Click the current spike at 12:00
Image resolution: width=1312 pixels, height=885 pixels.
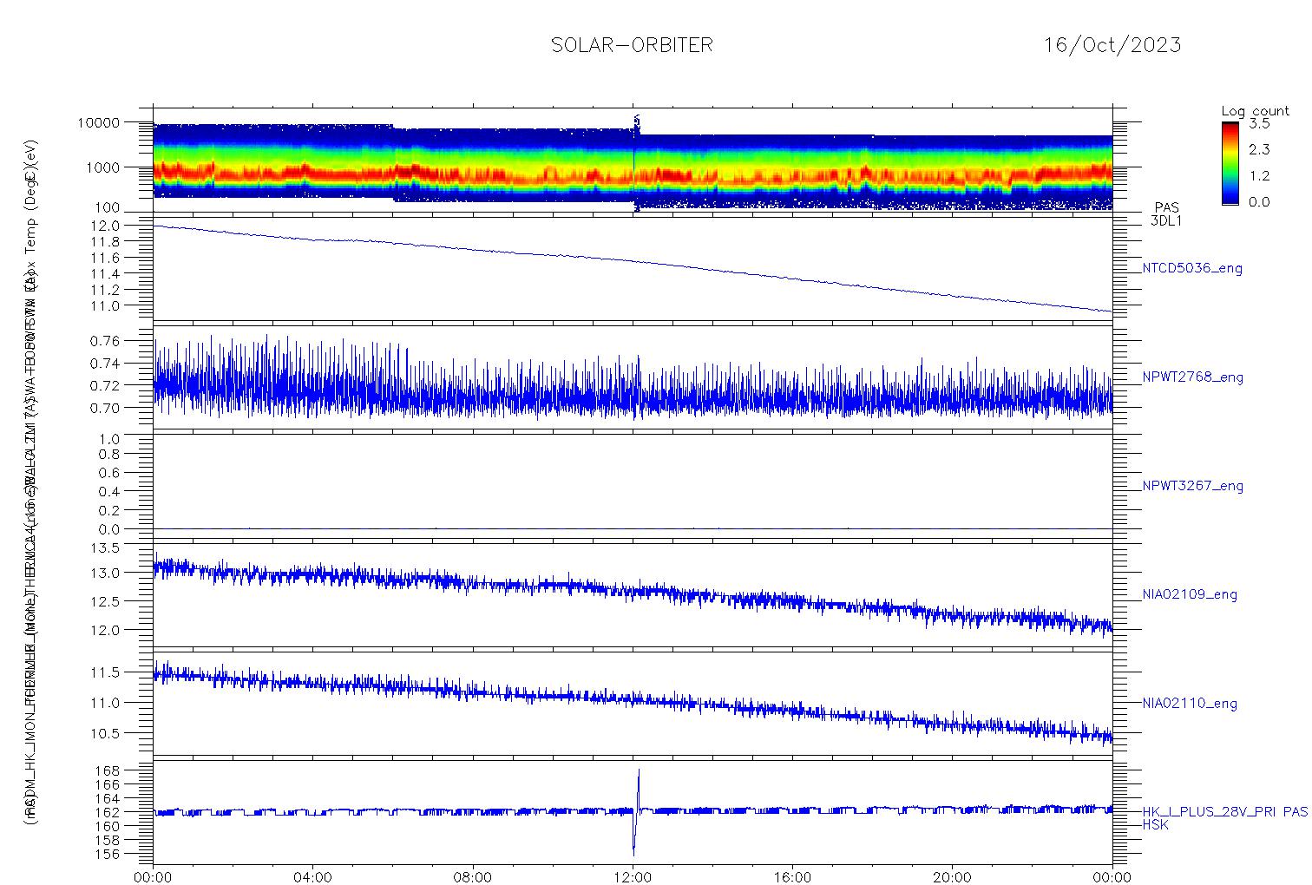(636, 812)
